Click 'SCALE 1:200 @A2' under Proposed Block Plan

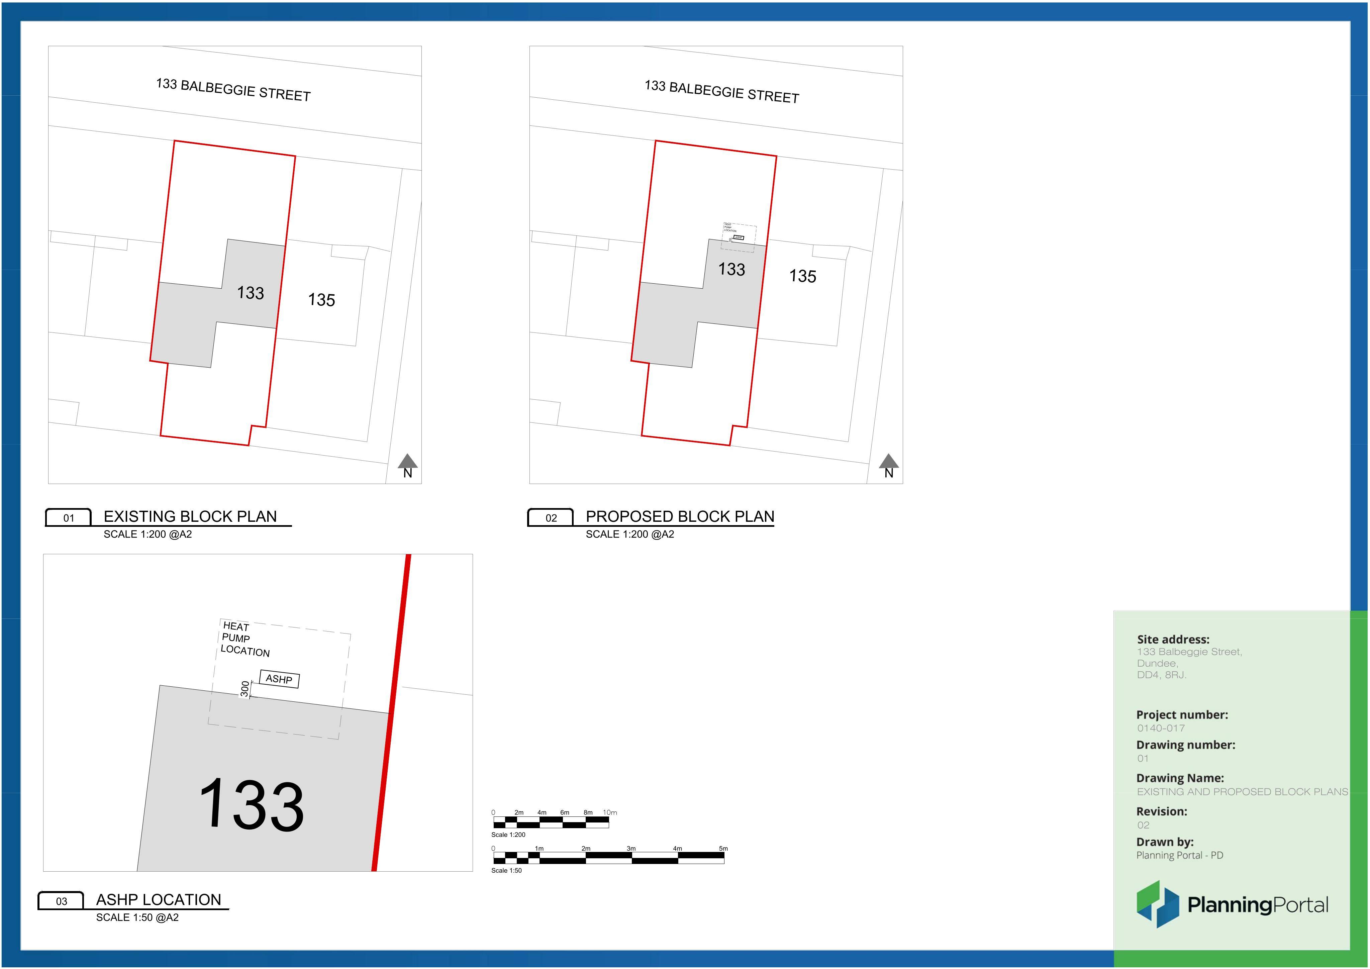tap(630, 534)
